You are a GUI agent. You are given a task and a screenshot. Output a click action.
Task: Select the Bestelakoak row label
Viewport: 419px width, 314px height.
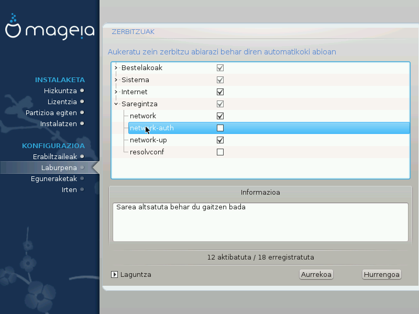pos(142,68)
